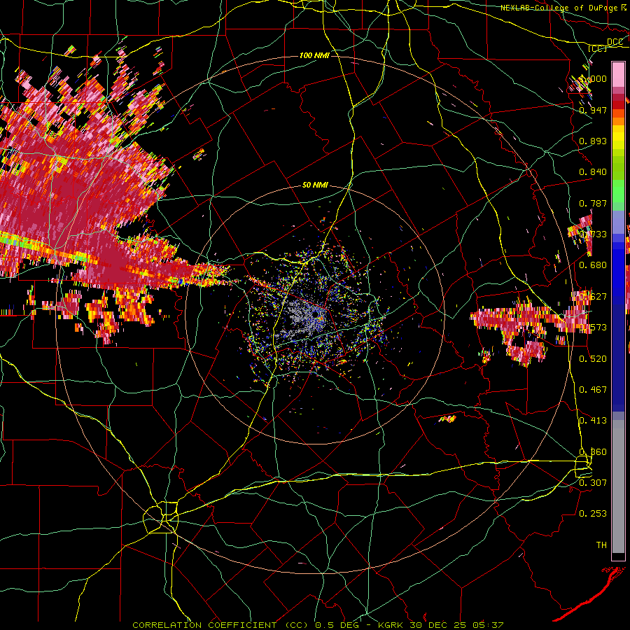Click the TH threshold label
630x630 pixels.
point(601,545)
